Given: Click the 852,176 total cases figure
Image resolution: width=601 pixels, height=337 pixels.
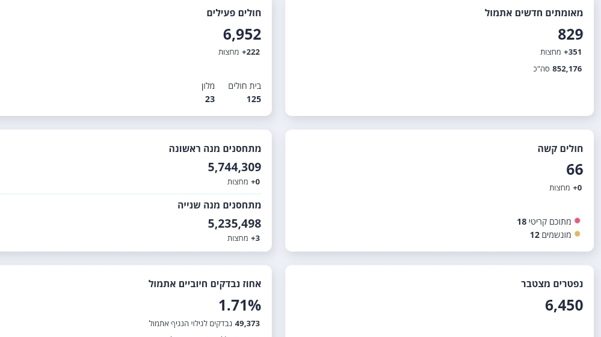Looking at the screenshot, I should (x=567, y=69).
